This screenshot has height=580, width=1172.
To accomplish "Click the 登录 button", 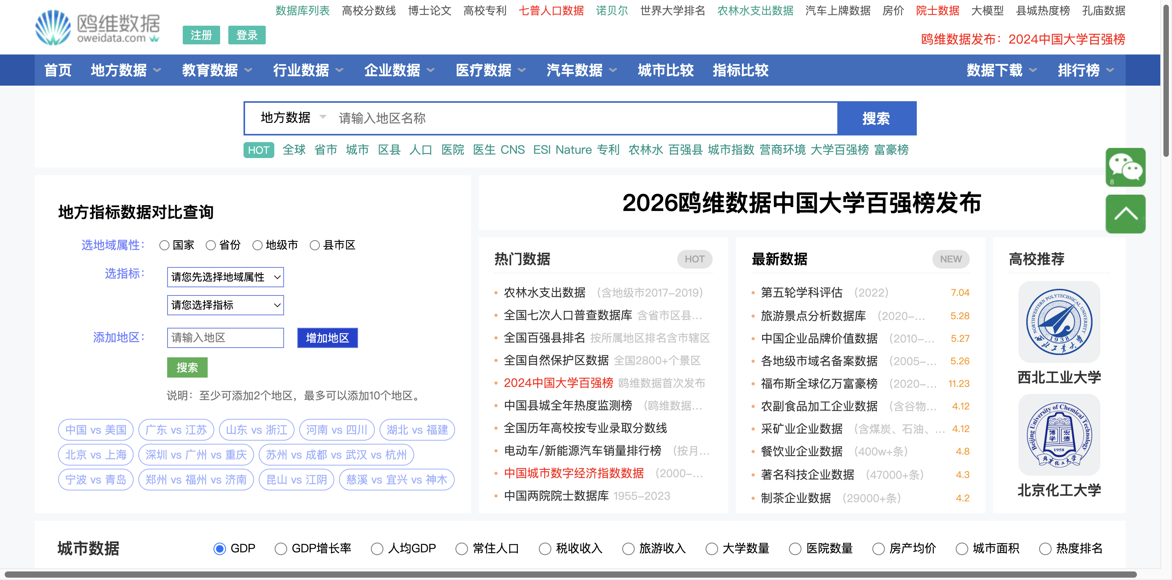I will [x=247, y=35].
